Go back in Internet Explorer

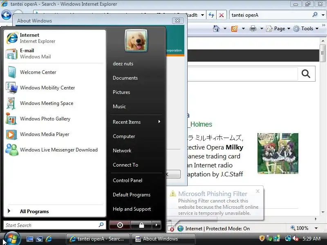(6, 15)
